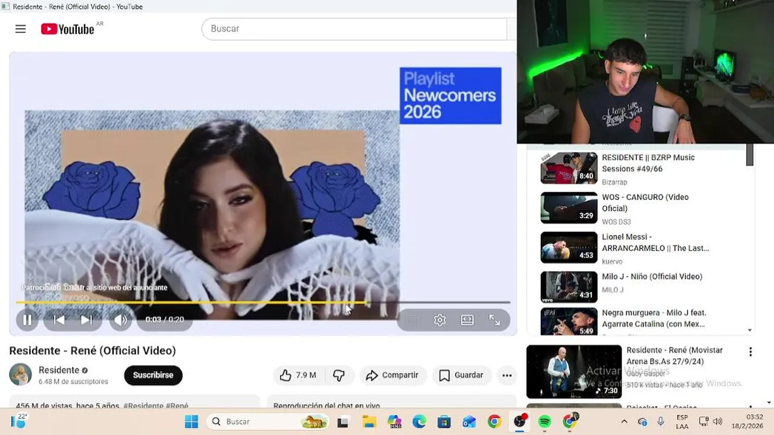Screen dimensions: 774x435
Task: Go to the YouTube home logo
Action: 68,29
